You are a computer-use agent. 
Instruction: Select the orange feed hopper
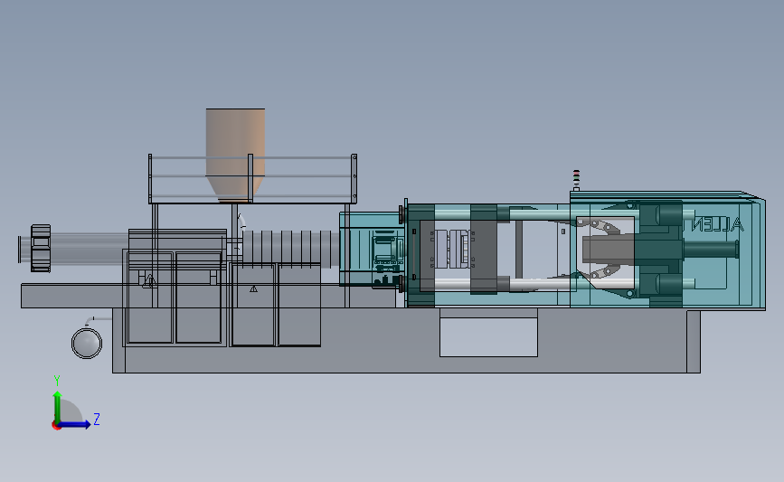(235, 155)
